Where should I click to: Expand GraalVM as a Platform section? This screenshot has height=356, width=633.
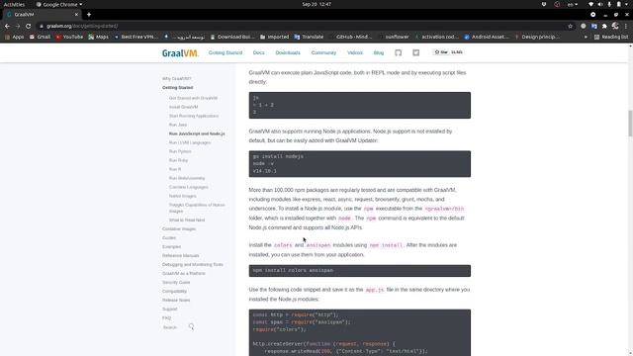(184, 273)
